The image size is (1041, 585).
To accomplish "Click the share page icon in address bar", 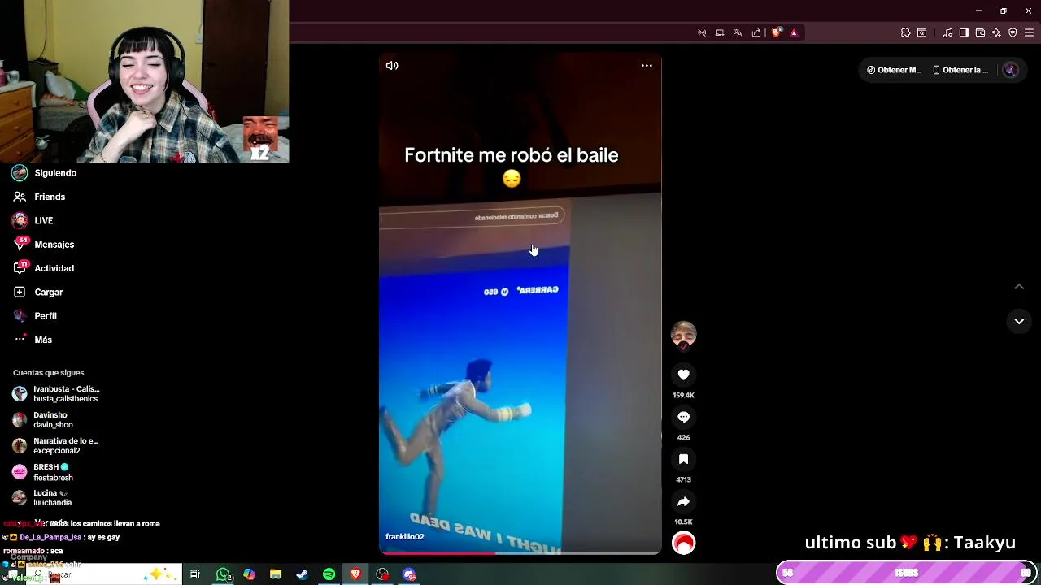I will (x=756, y=32).
